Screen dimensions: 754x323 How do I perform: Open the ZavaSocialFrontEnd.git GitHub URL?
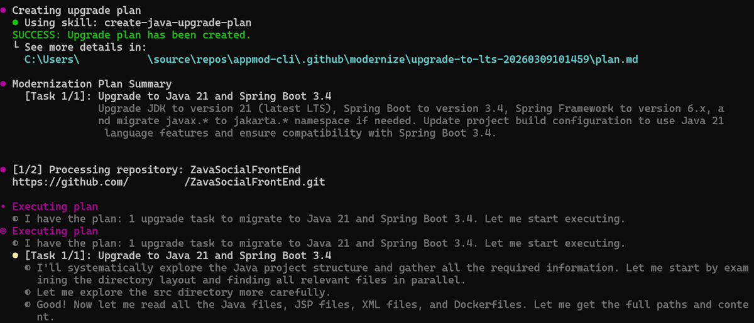(168, 183)
